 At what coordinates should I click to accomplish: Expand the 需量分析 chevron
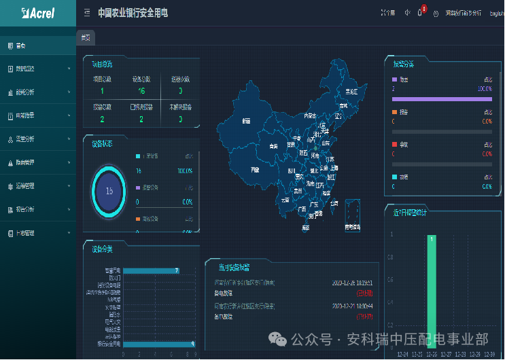click(69, 139)
